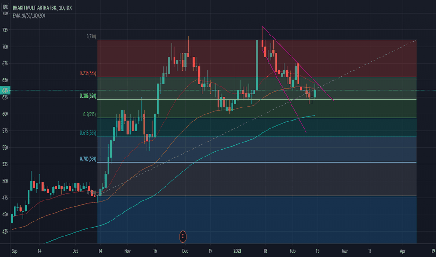Click the 425 price axis label
Image resolution: width=436 pixels, height=257 pixels.
5,231
